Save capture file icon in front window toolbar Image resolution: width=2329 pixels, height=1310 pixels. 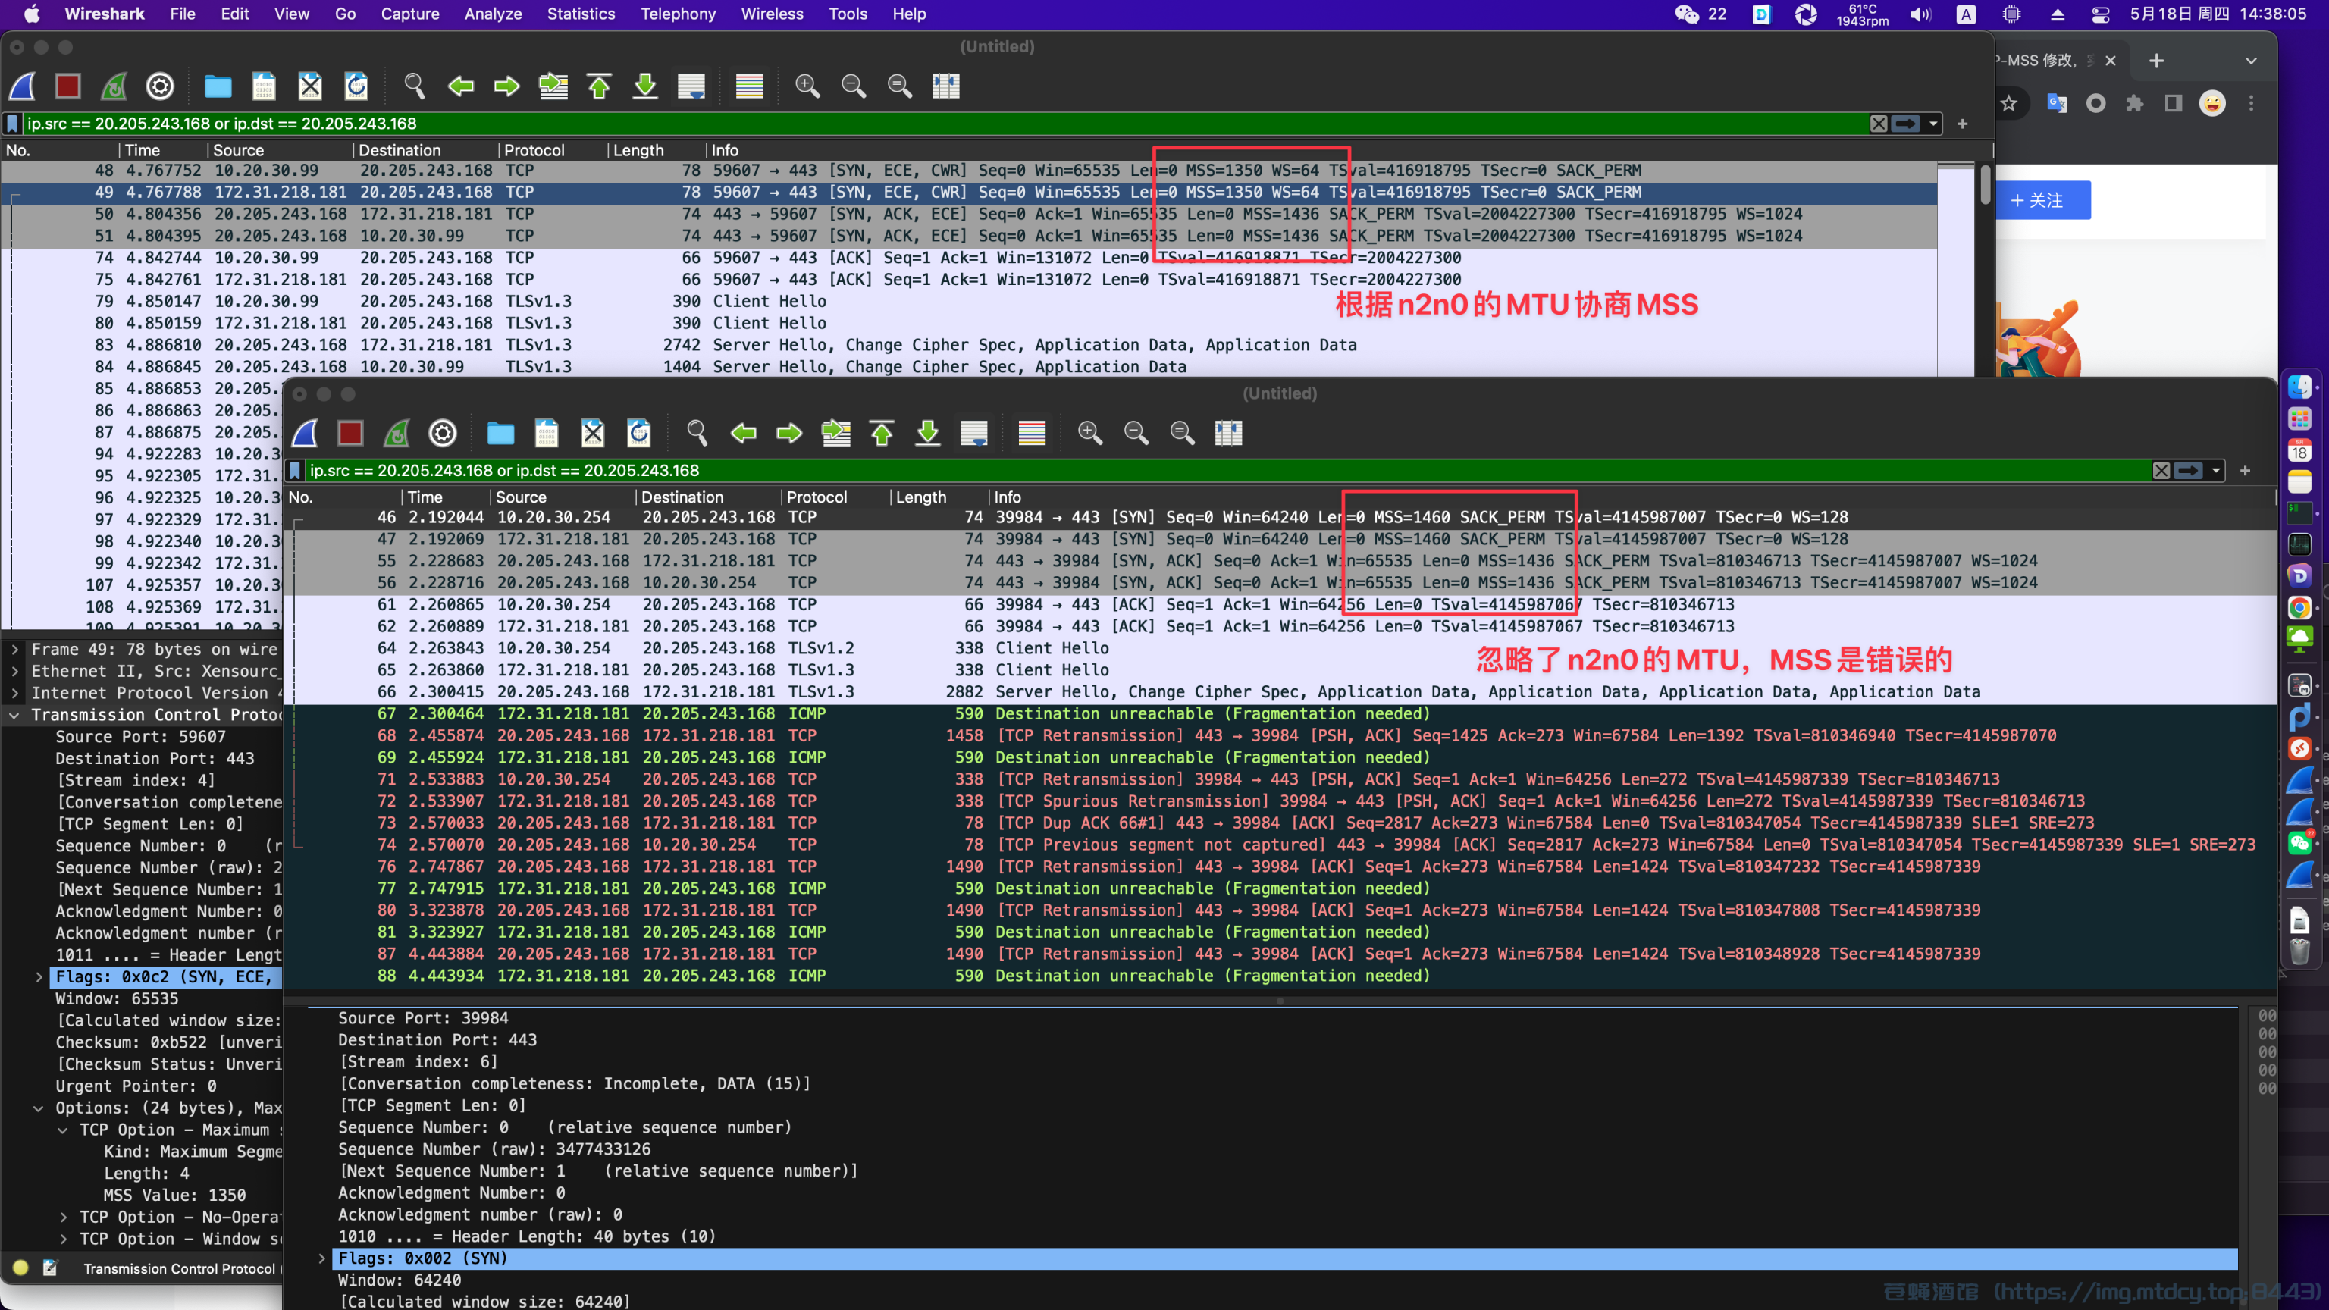pos(547,433)
